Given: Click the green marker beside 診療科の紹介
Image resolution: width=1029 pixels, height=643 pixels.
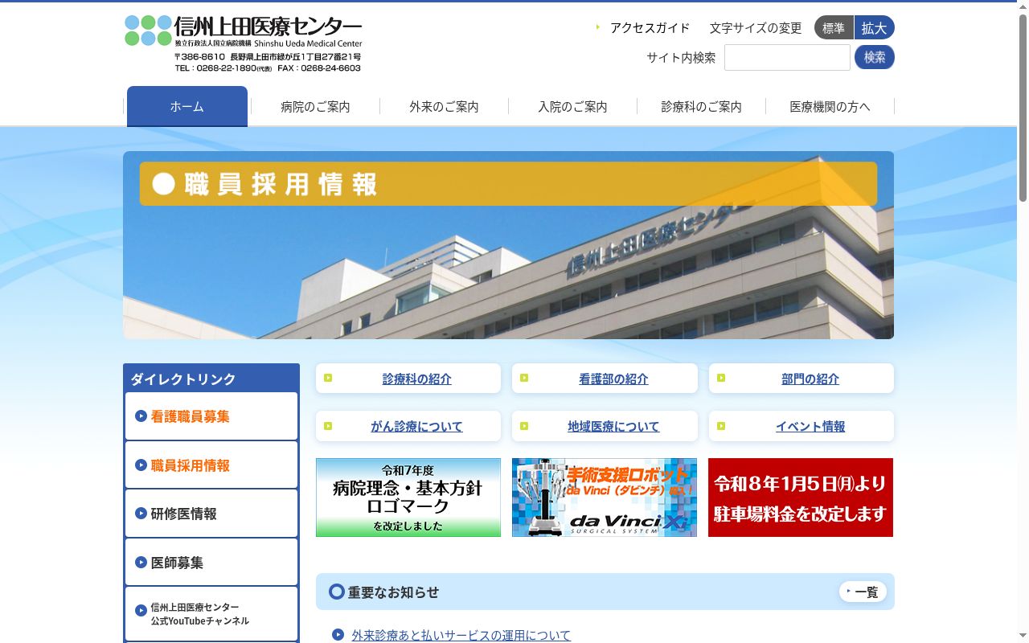Looking at the screenshot, I should pos(328,378).
